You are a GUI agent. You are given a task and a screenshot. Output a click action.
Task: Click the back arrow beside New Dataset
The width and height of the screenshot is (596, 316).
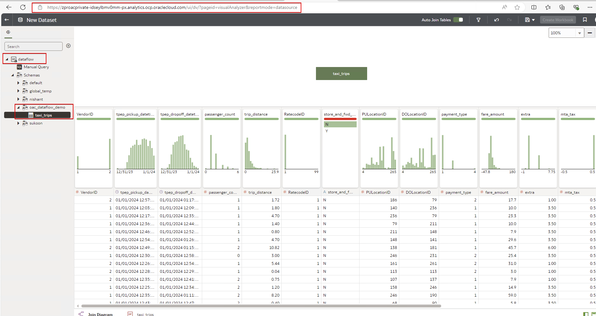coord(7,20)
